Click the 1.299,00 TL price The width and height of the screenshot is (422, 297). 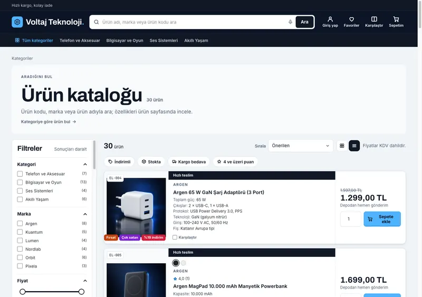pyautogui.click(x=363, y=198)
